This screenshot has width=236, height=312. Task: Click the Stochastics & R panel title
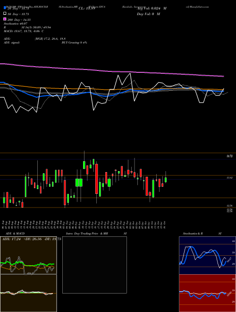click(193, 234)
